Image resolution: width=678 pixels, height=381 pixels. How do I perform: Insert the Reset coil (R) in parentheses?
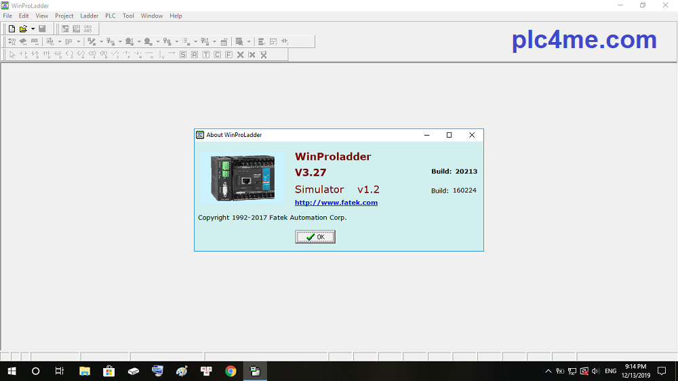(x=104, y=54)
